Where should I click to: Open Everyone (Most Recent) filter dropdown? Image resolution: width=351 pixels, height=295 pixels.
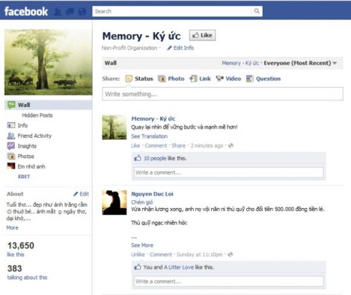pos(300,63)
